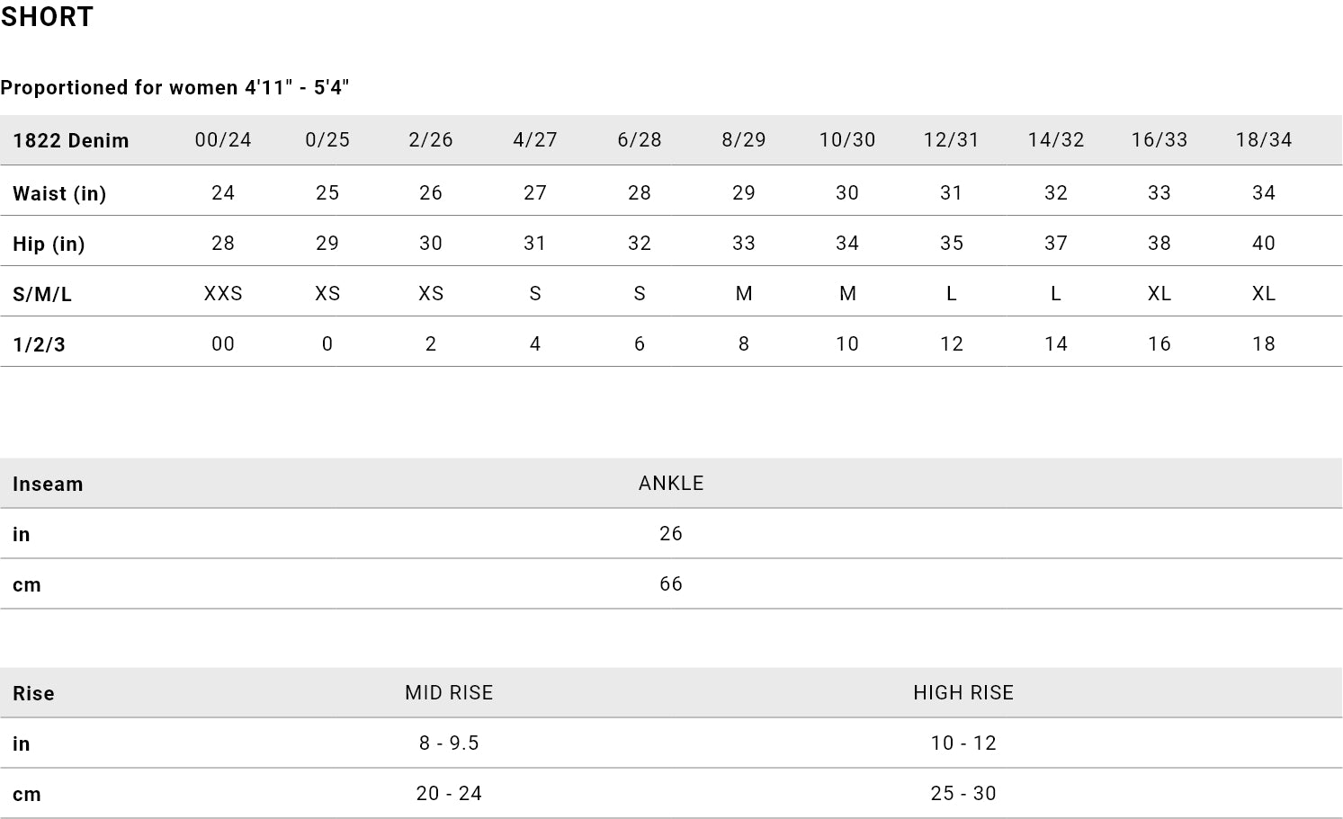Image resolution: width=1343 pixels, height=819 pixels.
Task: Click the SHORT section heading
Action: [x=47, y=17]
